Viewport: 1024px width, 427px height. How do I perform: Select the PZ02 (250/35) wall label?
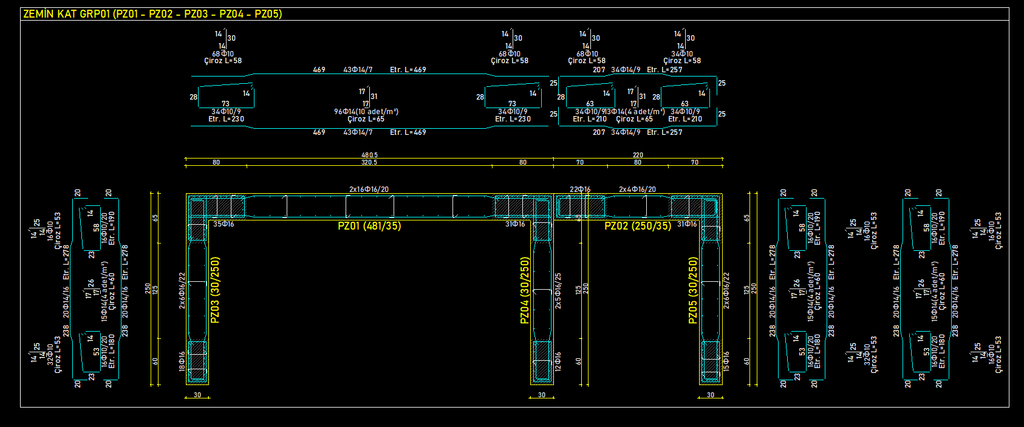pos(638,226)
